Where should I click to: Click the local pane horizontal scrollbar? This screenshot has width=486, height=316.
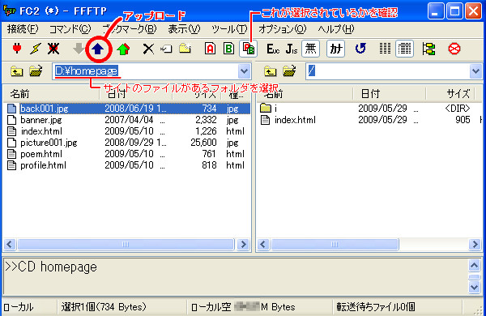(126, 245)
